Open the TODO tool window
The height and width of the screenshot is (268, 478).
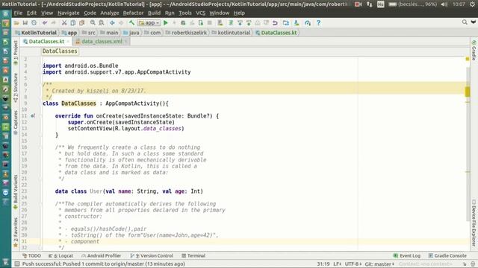click(x=31, y=255)
